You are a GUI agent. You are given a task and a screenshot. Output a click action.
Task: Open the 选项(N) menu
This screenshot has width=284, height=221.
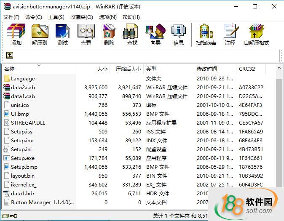[x=107, y=17]
